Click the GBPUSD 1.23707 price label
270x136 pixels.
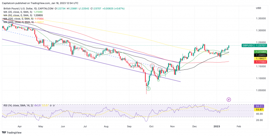(x=254, y=45)
